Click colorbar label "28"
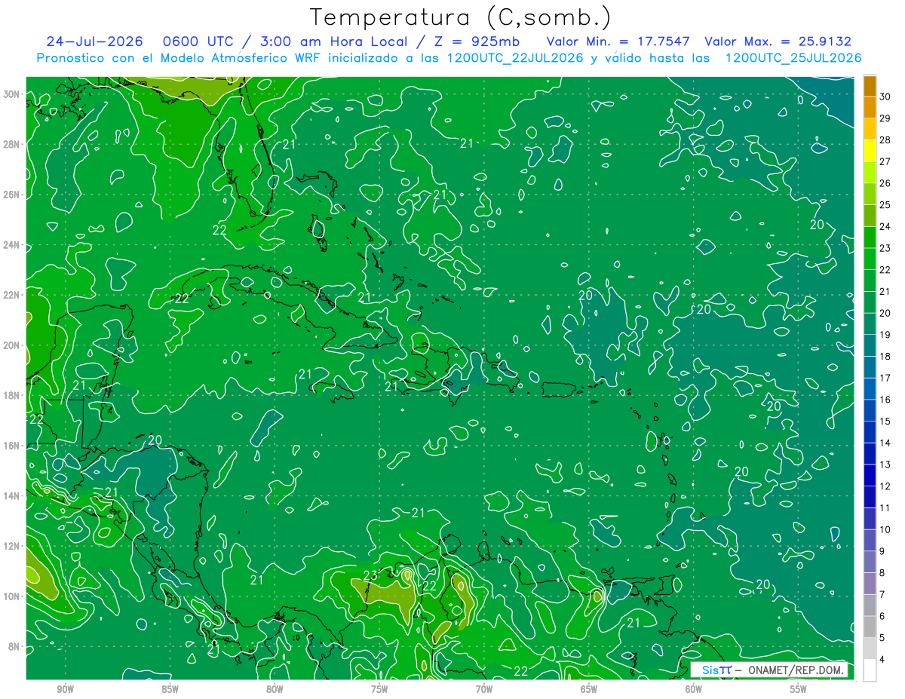The height and width of the screenshot is (699, 905). tap(885, 139)
